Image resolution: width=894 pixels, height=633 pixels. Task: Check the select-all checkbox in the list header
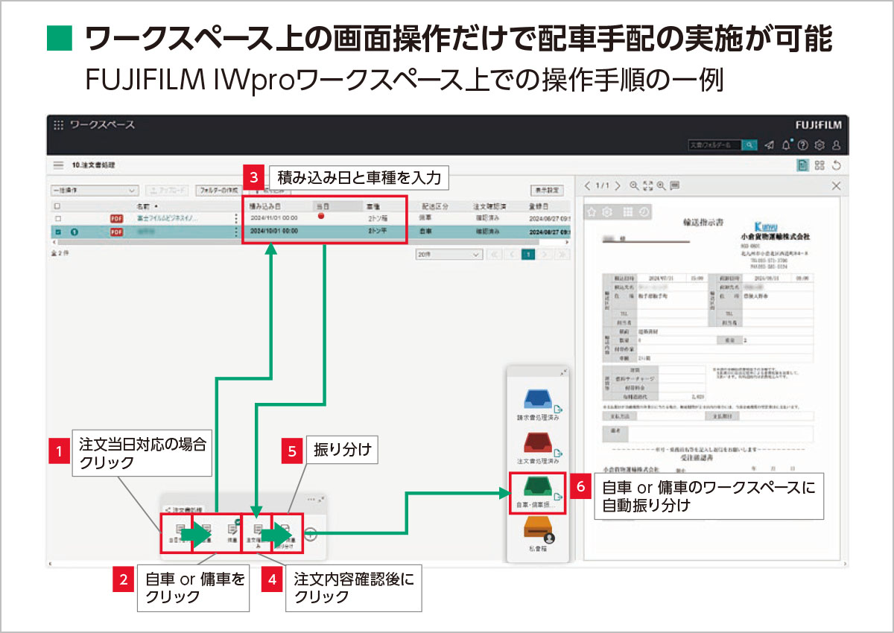[57, 204]
